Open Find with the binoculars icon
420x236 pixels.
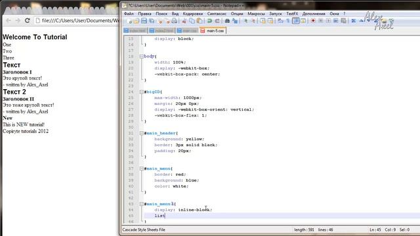pyautogui.click(x=227, y=21)
